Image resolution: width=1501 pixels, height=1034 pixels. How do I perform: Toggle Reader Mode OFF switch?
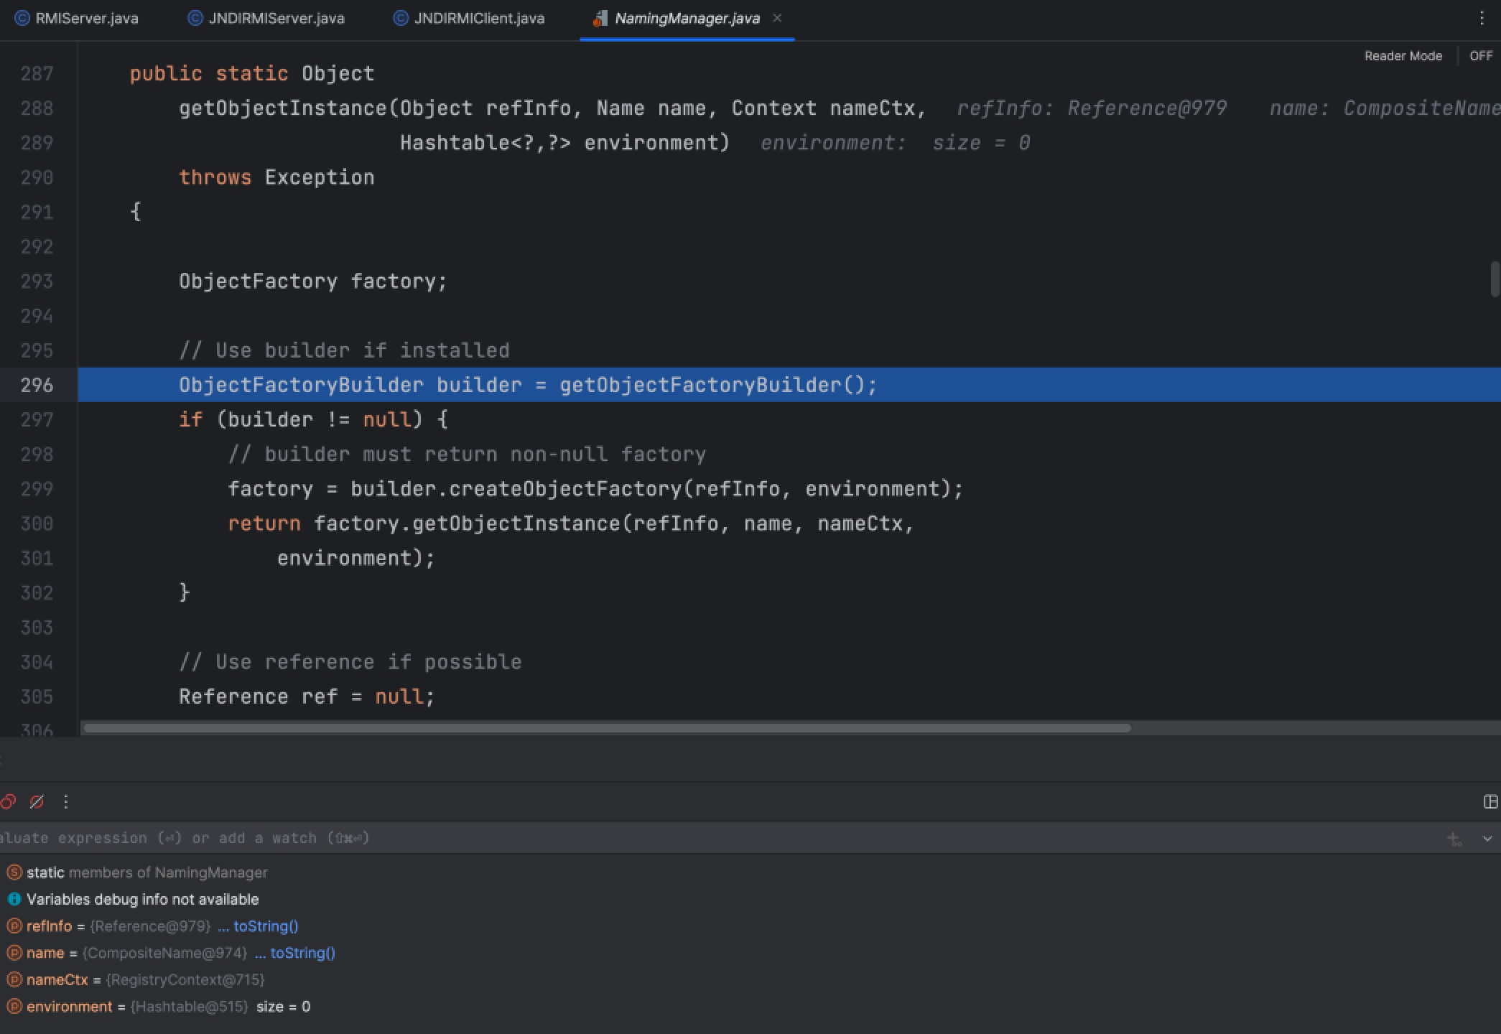coord(1481,56)
